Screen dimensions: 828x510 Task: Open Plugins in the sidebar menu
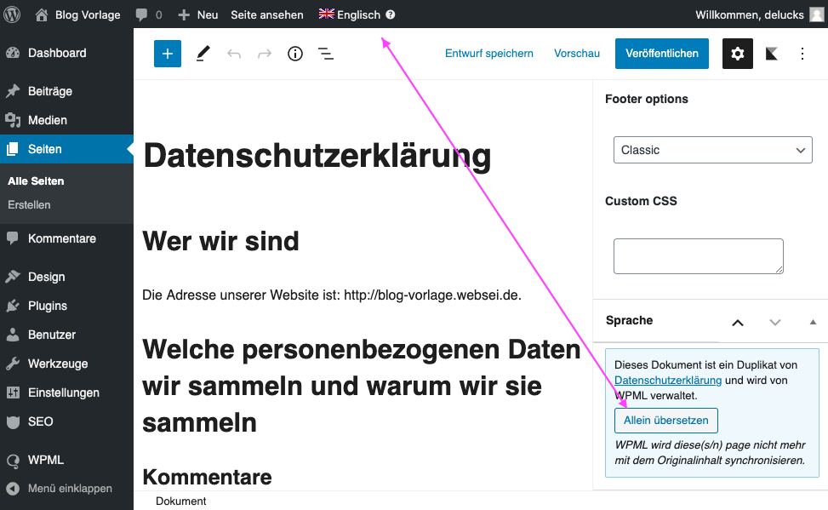point(47,306)
